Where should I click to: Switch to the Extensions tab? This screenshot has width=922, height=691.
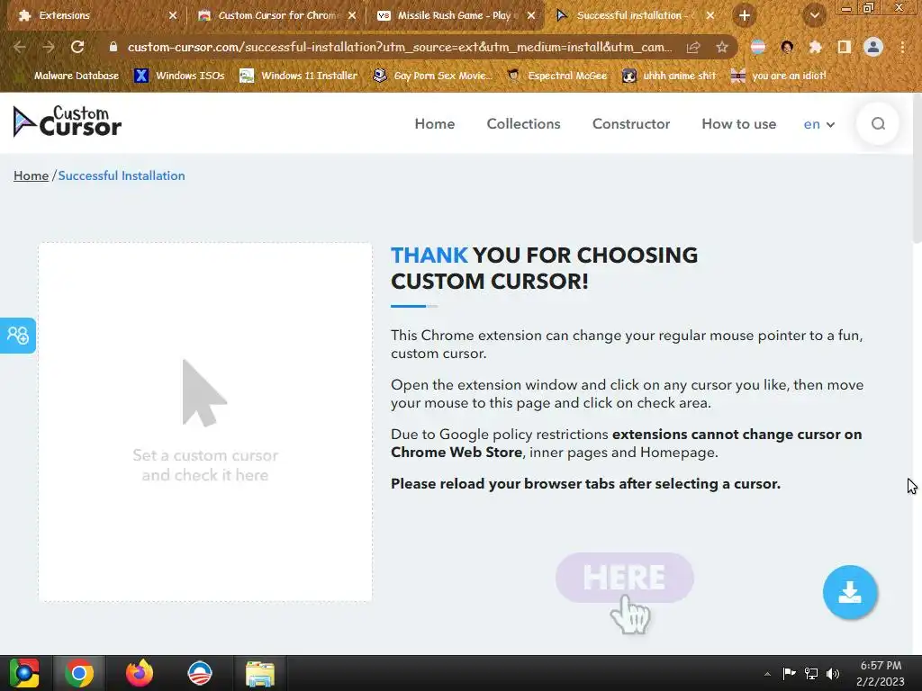(x=95, y=15)
